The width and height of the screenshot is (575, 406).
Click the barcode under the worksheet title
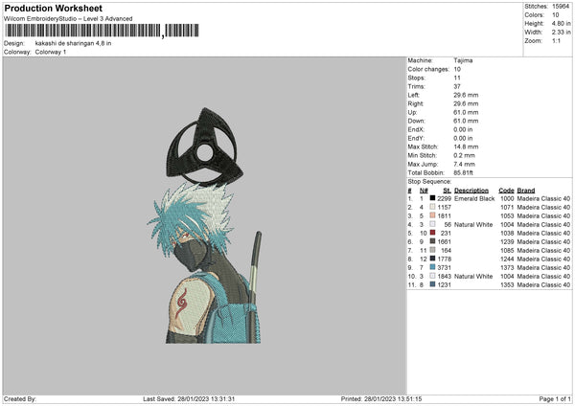click(x=103, y=31)
